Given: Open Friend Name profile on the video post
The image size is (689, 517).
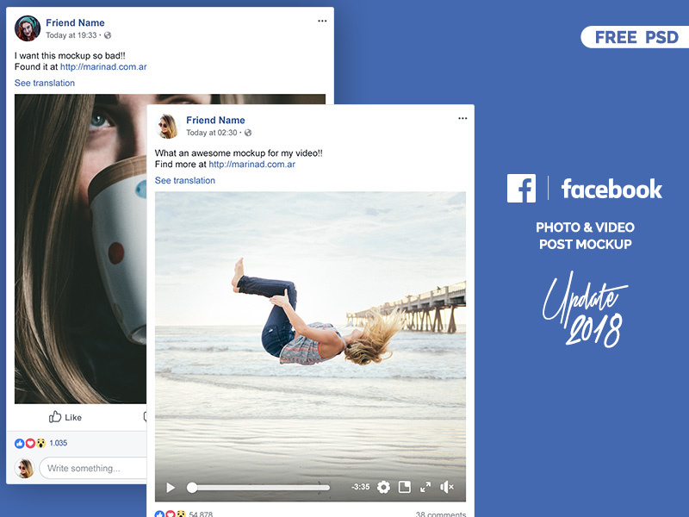Looking at the screenshot, I should [215, 120].
